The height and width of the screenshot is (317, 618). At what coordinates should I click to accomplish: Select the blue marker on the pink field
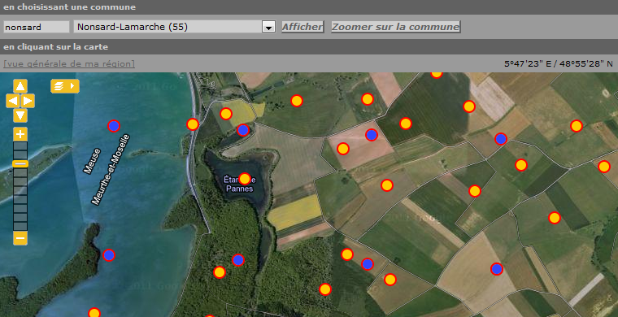tap(372, 135)
